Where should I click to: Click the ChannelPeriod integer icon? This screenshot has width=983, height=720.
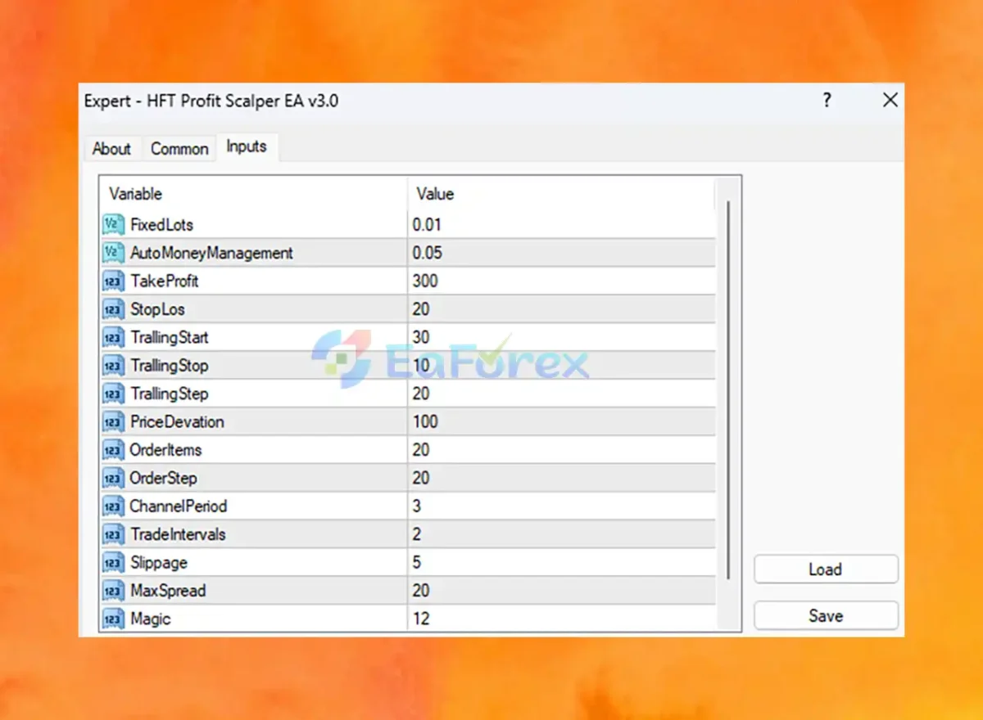pos(113,506)
